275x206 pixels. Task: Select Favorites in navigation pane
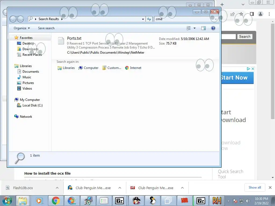point(26,38)
